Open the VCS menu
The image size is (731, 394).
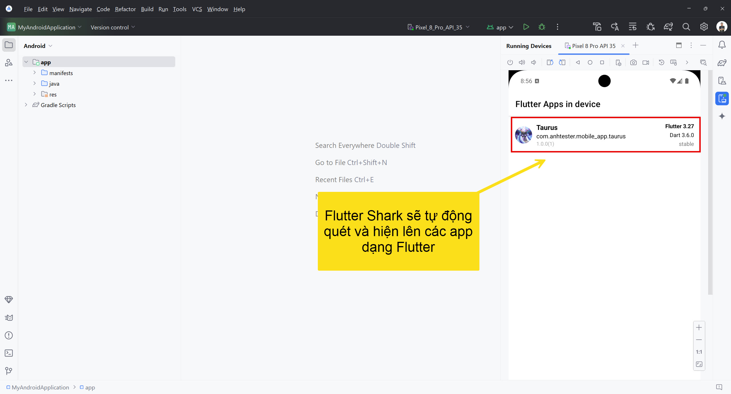pyautogui.click(x=197, y=9)
